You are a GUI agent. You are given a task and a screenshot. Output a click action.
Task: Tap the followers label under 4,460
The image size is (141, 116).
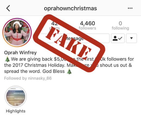87,28
